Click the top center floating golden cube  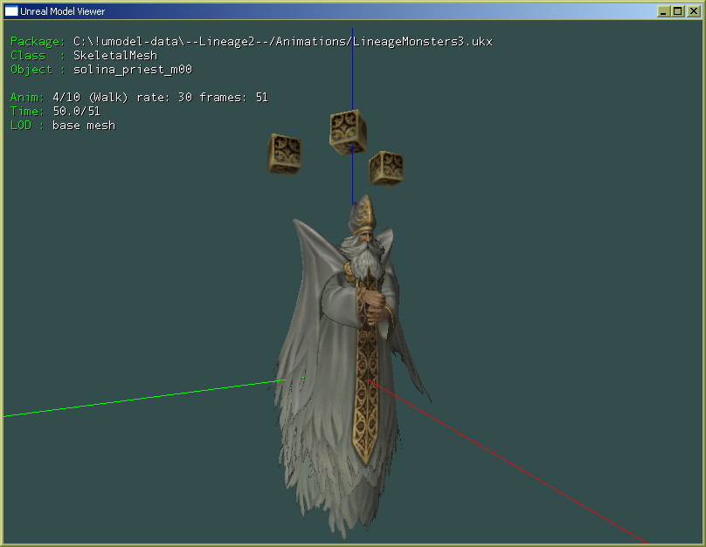coord(348,132)
